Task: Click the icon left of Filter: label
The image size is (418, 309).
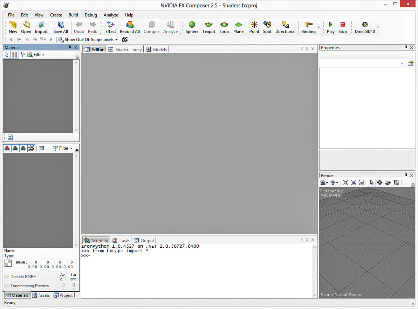Action: click(30, 55)
